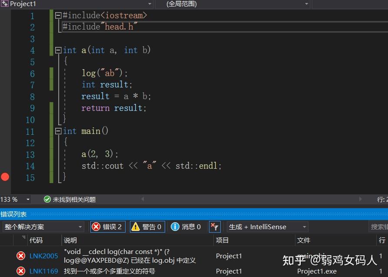Sort by the 文件 column header
388x277 pixels.
[304, 240]
